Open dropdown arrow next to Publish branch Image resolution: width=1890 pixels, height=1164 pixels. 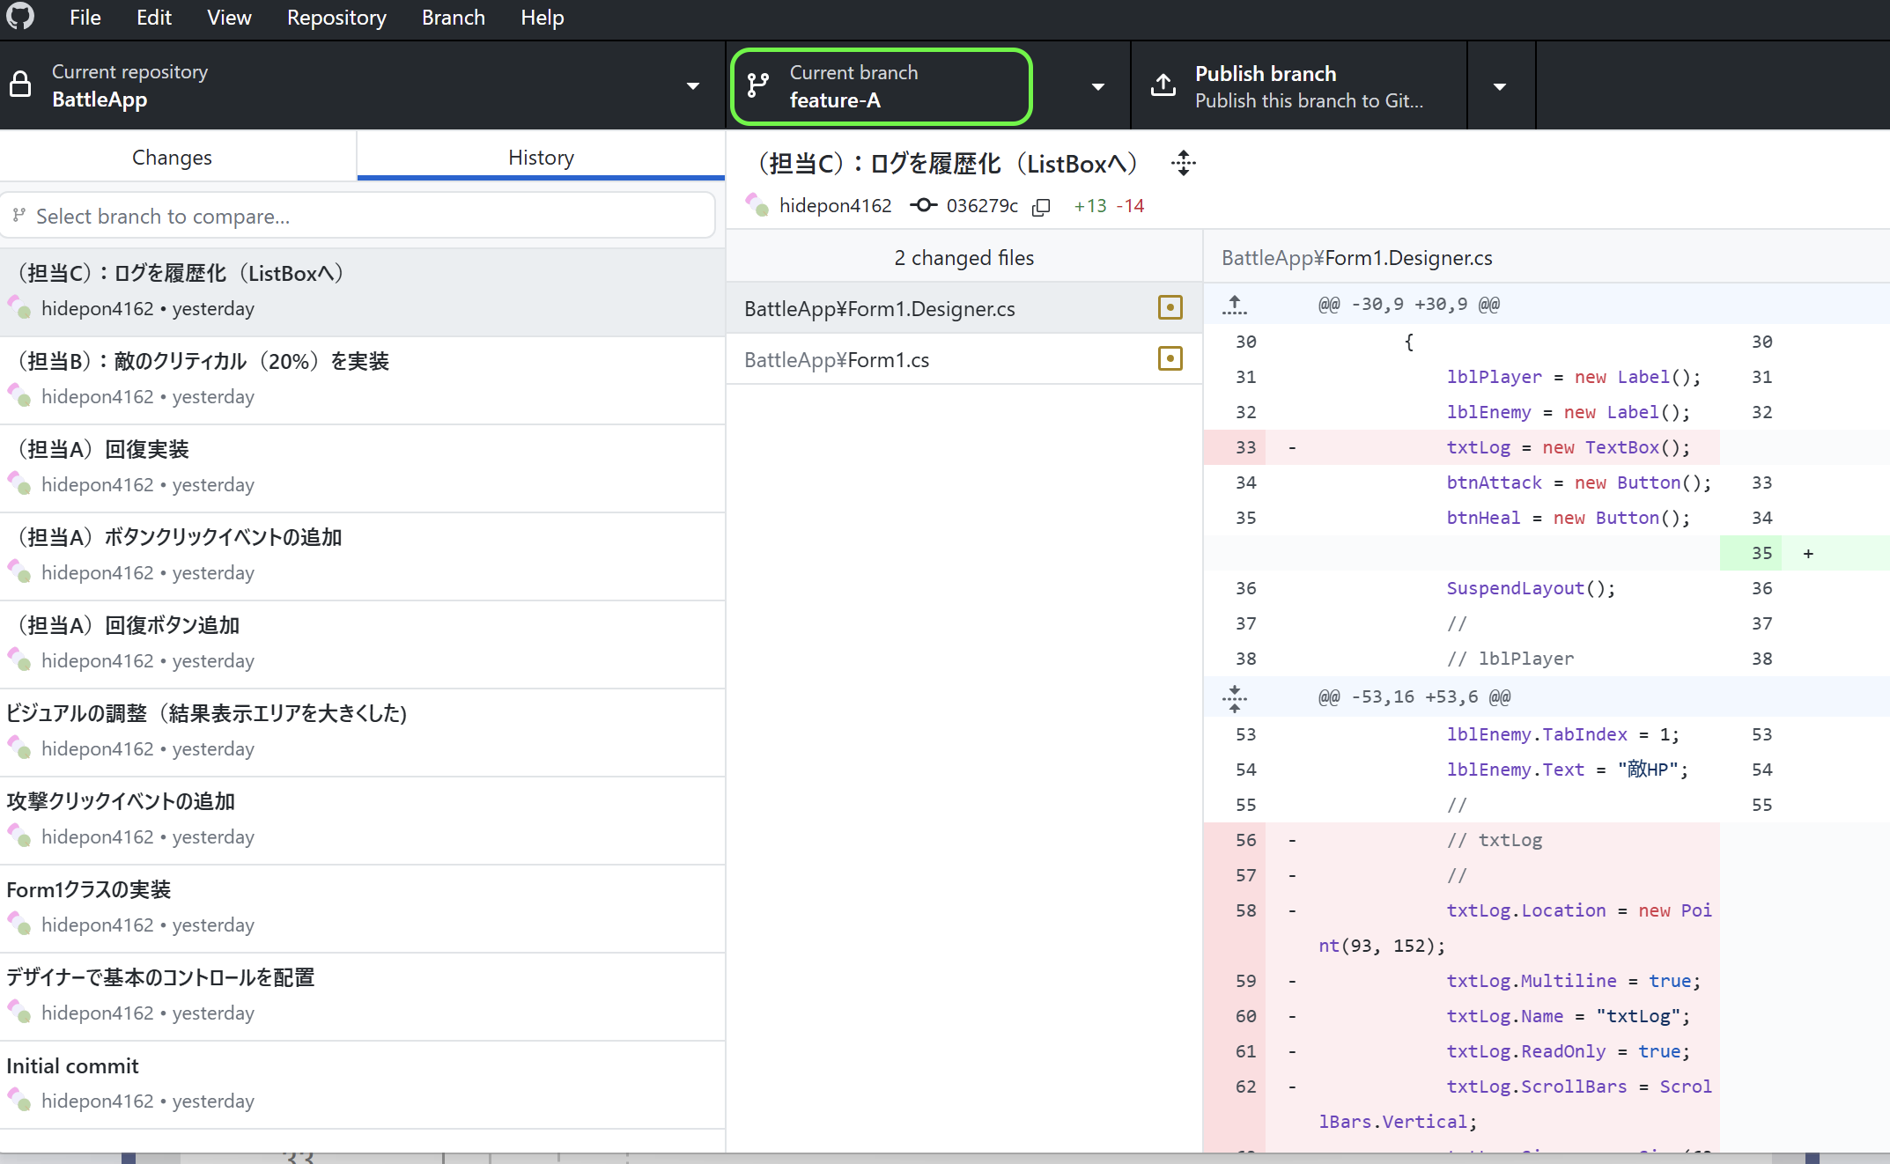1500,86
